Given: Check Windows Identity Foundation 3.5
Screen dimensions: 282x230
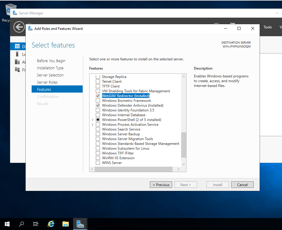Looking at the screenshot, I should tap(98, 110).
